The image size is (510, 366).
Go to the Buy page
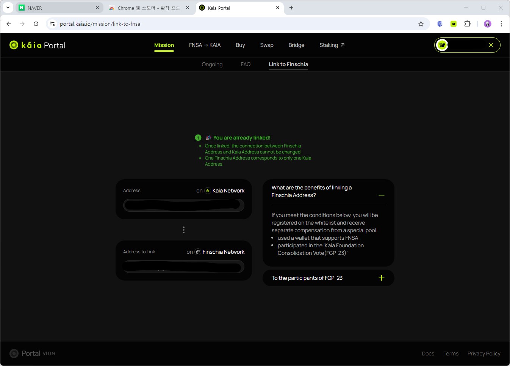click(240, 45)
